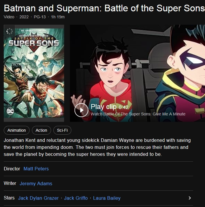The width and height of the screenshot is (205, 207).
Task: Click the loading spinner on the poster
Action: [9, 31]
